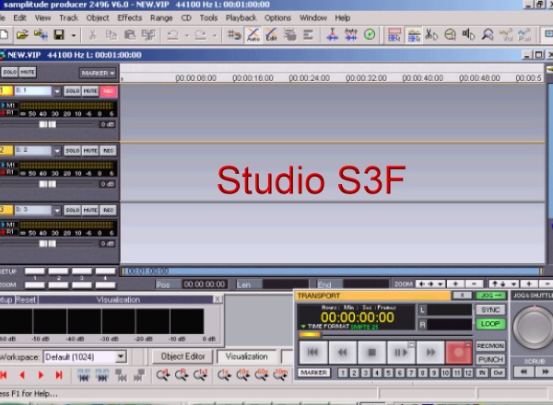The image size is (553, 405).
Task: Turn the Jog & Shuttle wheel
Action: (534, 327)
